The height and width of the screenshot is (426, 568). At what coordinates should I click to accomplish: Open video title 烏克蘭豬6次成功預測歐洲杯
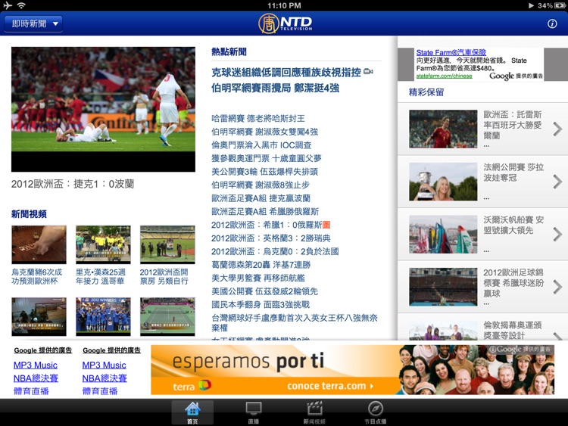click(36, 276)
